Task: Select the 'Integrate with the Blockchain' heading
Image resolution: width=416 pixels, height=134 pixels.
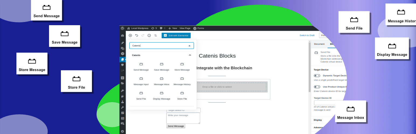Action: 224,68
